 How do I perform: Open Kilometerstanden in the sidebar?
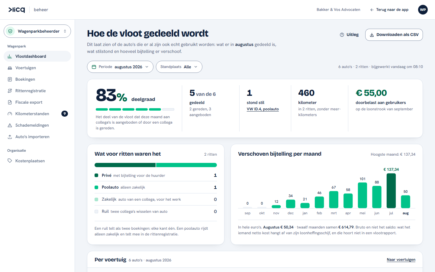37,114
